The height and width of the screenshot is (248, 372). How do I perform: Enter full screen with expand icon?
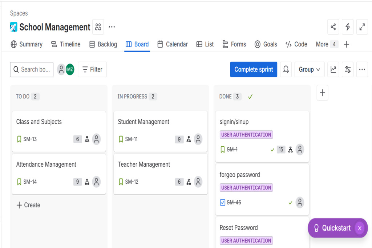[x=362, y=27]
